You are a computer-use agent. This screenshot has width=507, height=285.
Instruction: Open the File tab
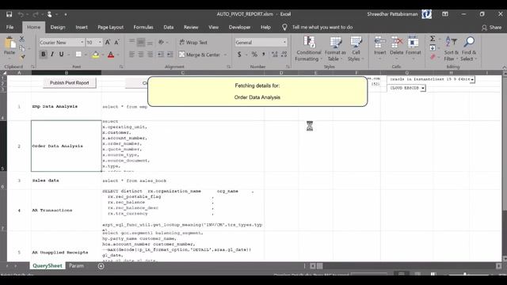tap(10, 27)
